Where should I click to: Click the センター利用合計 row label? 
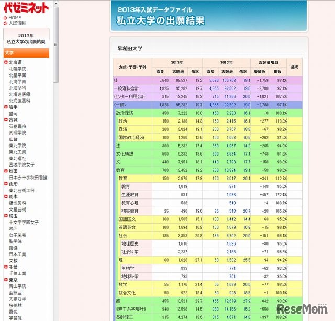[x=129, y=96]
